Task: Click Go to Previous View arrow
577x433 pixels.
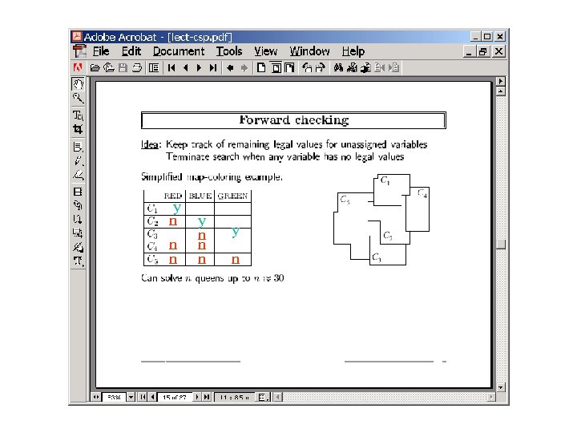Action: pyautogui.click(x=230, y=67)
